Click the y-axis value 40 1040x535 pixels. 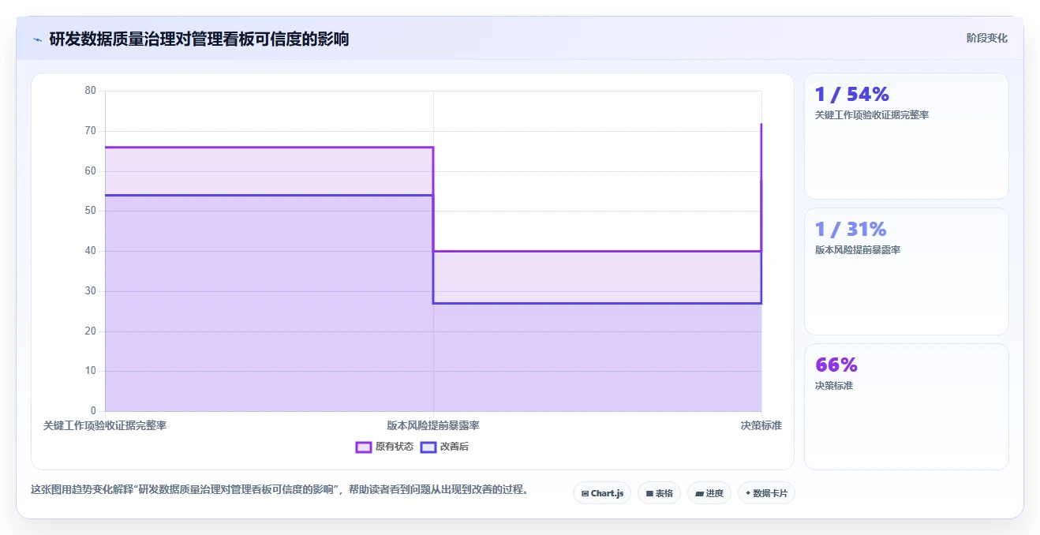(x=90, y=251)
